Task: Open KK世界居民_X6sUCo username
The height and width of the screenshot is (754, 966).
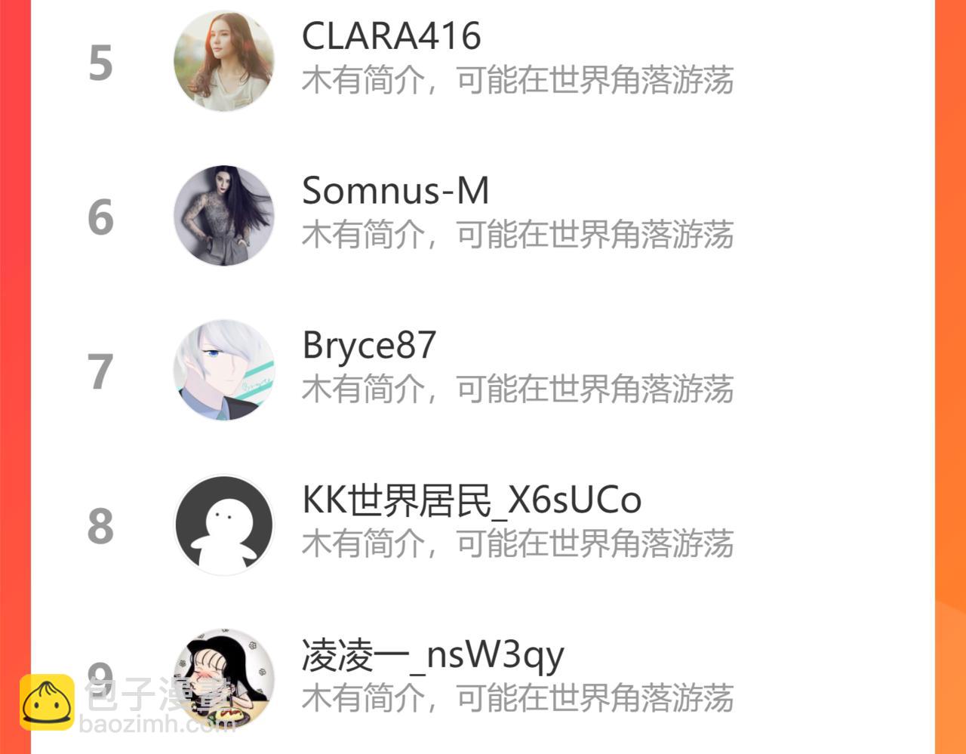Action: point(472,500)
